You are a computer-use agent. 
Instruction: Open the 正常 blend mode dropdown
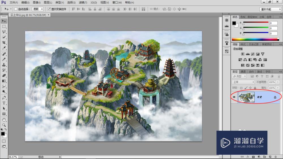tap(243, 82)
